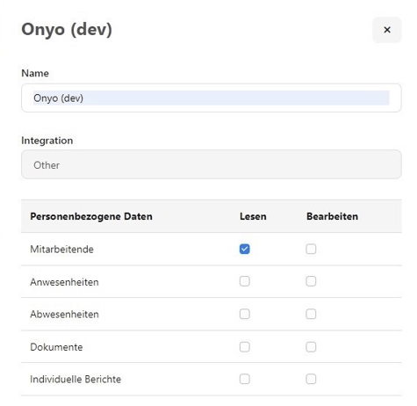Enable Anwesenheiten Bearbeiten checkbox

point(311,281)
